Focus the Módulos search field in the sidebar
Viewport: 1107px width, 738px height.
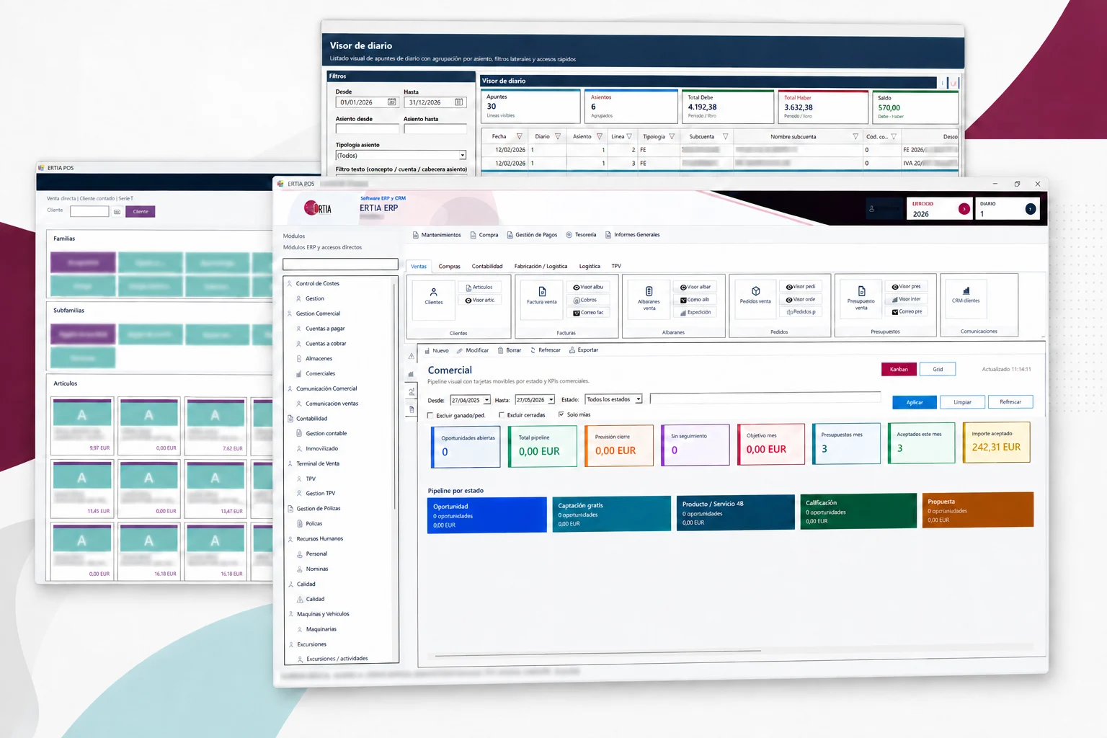pyautogui.click(x=340, y=264)
